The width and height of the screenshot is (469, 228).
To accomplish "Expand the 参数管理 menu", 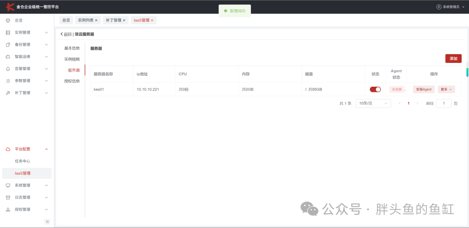I will tap(46, 81).
